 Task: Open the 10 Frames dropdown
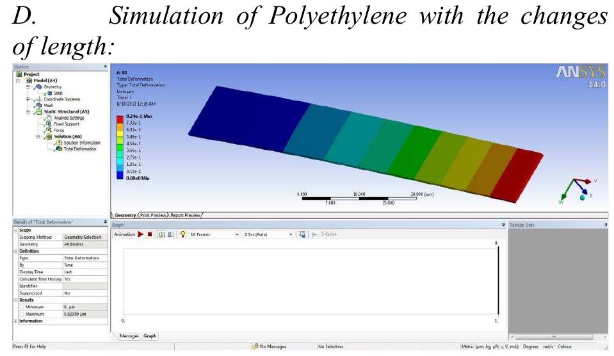(237, 234)
